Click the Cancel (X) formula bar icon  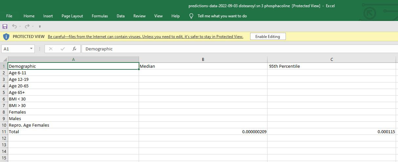[50, 49]
